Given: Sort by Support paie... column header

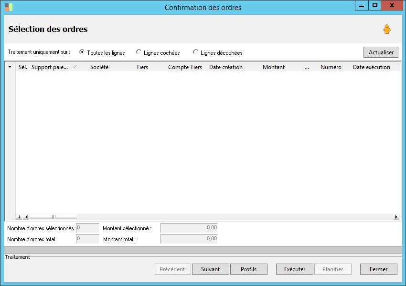Looking at the screenshot, I should 50,67.
